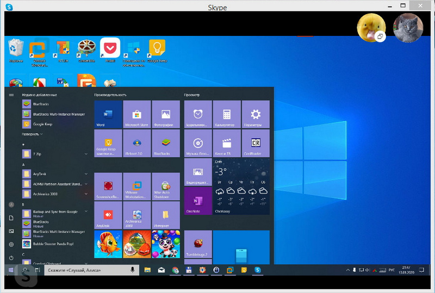Expand the AOMEI Partition Assistant folder chevron
The width and height of the screenshot is (435, 293).
coord(86,184)
